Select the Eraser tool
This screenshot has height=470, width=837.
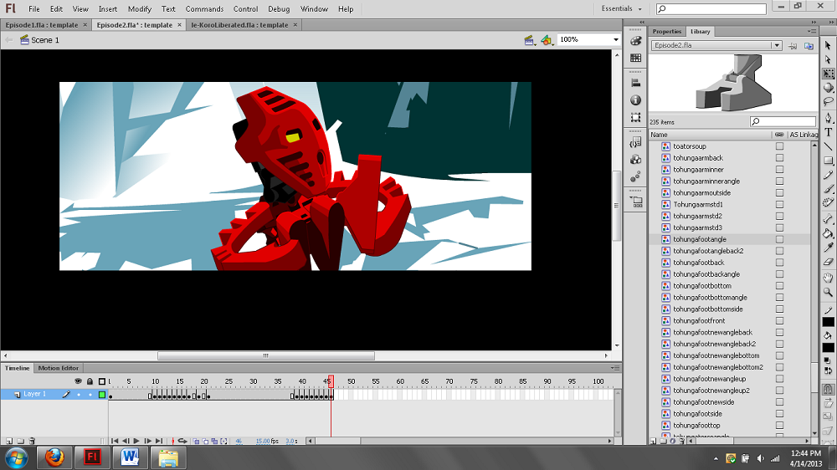(828, 262)
